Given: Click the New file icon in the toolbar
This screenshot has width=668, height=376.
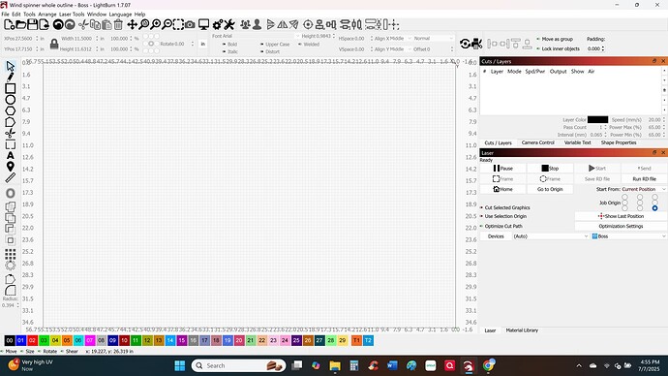Looking at the screenshot, I should tap(9, 25).
